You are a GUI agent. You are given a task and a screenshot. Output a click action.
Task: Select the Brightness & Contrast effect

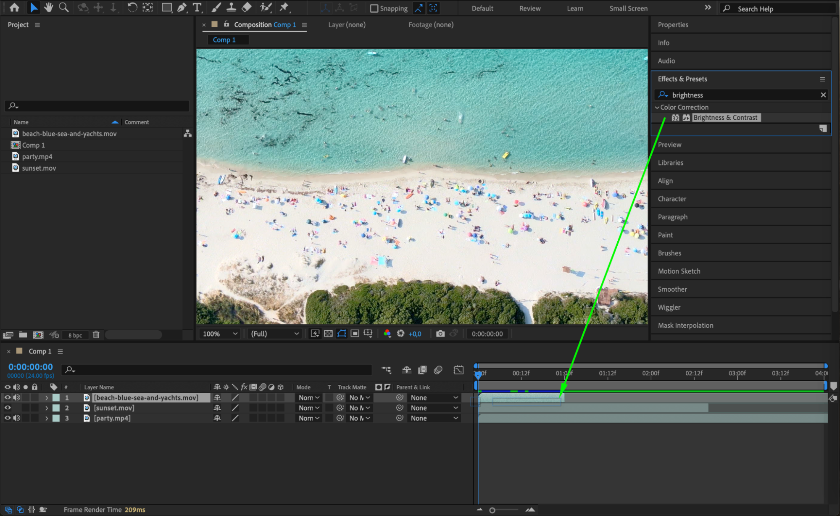coord(725,118)
